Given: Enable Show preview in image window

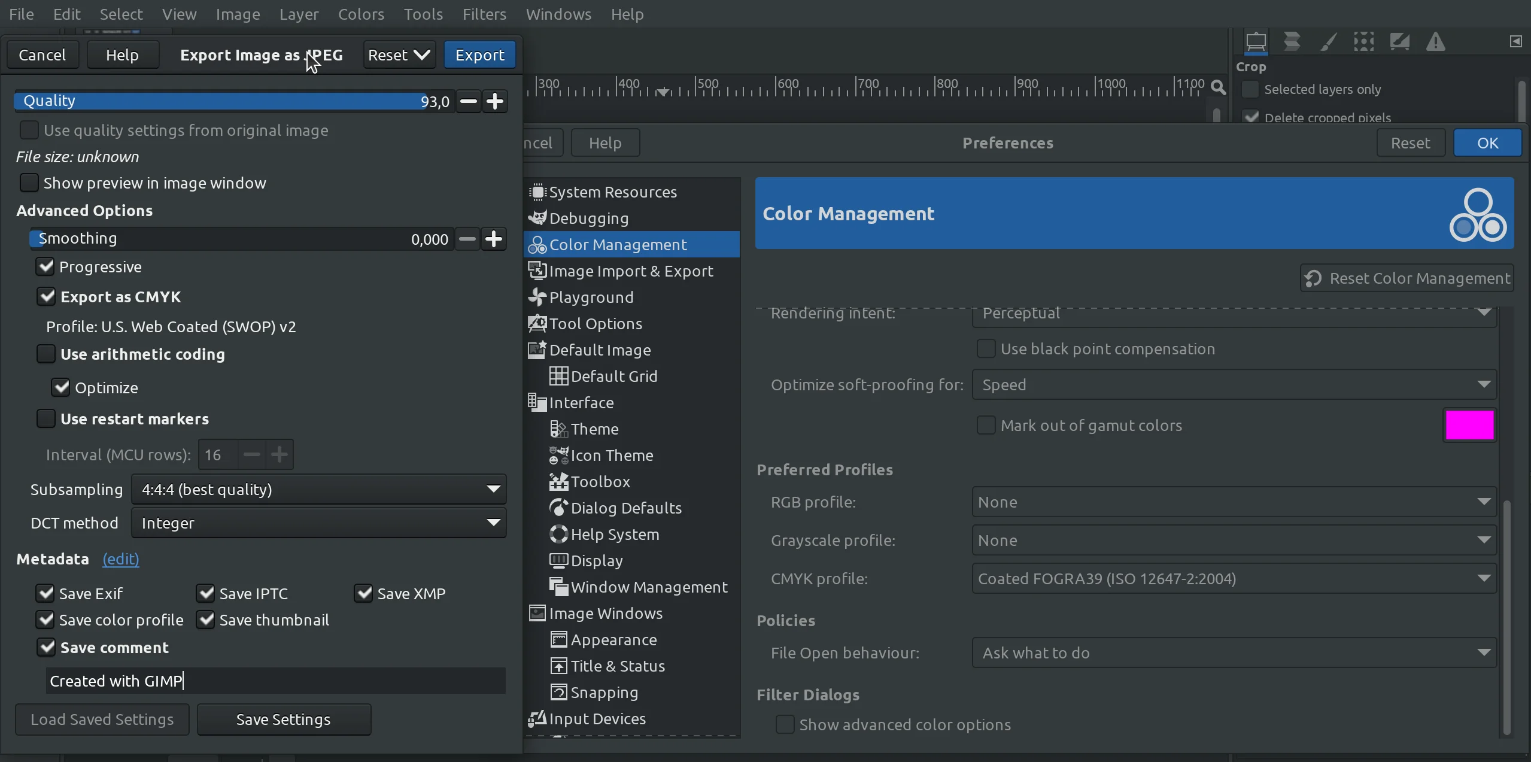Looking at the screenshot, I should [x=29, y=183].
